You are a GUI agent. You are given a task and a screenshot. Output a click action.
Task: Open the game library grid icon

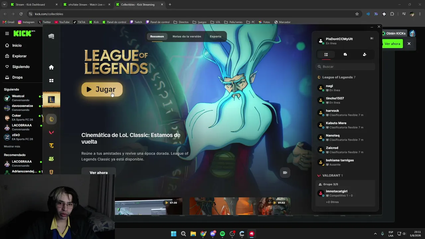(51, 81)
